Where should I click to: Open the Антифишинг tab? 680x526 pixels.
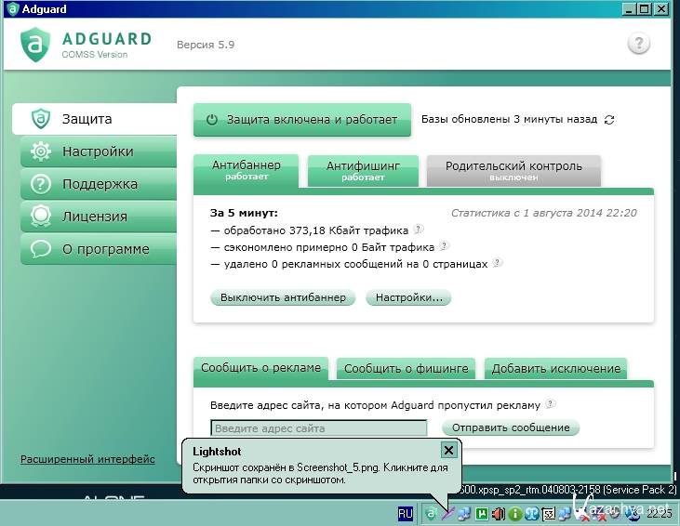pos(363,170)
